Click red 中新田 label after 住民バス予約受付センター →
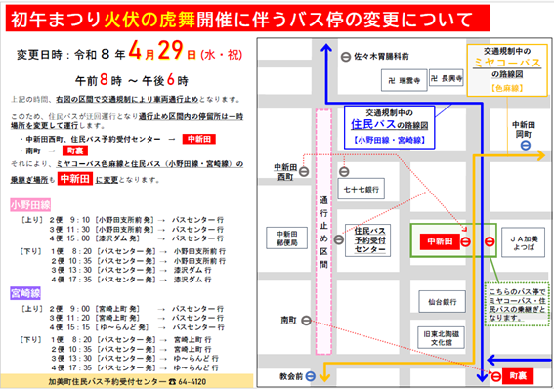 pyautogui.click(x=199, y=139)
